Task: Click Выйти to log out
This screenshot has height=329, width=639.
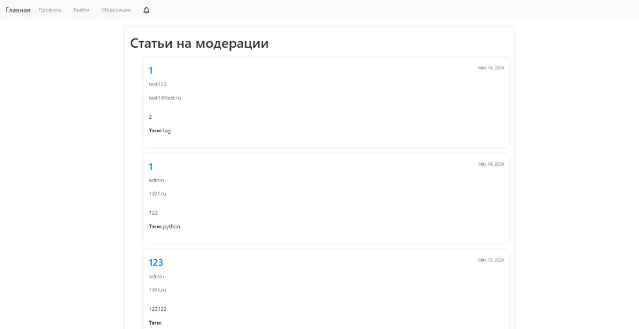Action: coord(81,10)
